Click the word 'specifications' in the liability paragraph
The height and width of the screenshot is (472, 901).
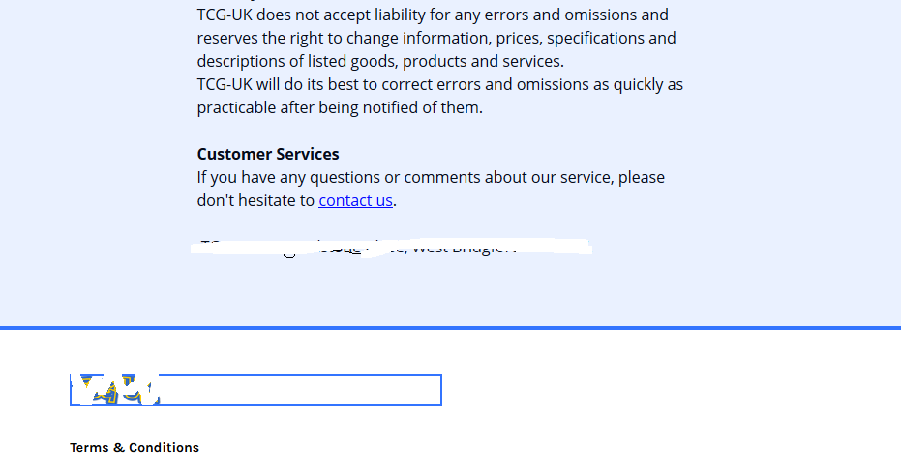click(595, 38)
